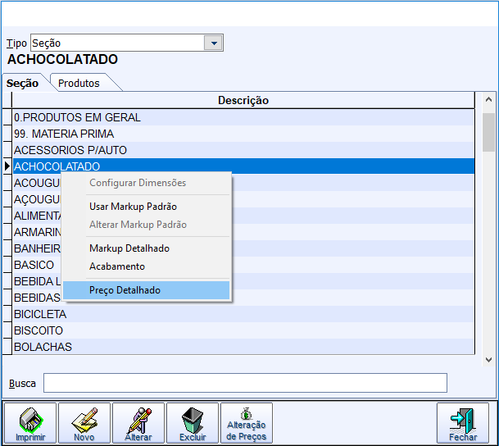Click the Excluir trash button
This screenshot has height=446, width=499.
tap(193, 423)
